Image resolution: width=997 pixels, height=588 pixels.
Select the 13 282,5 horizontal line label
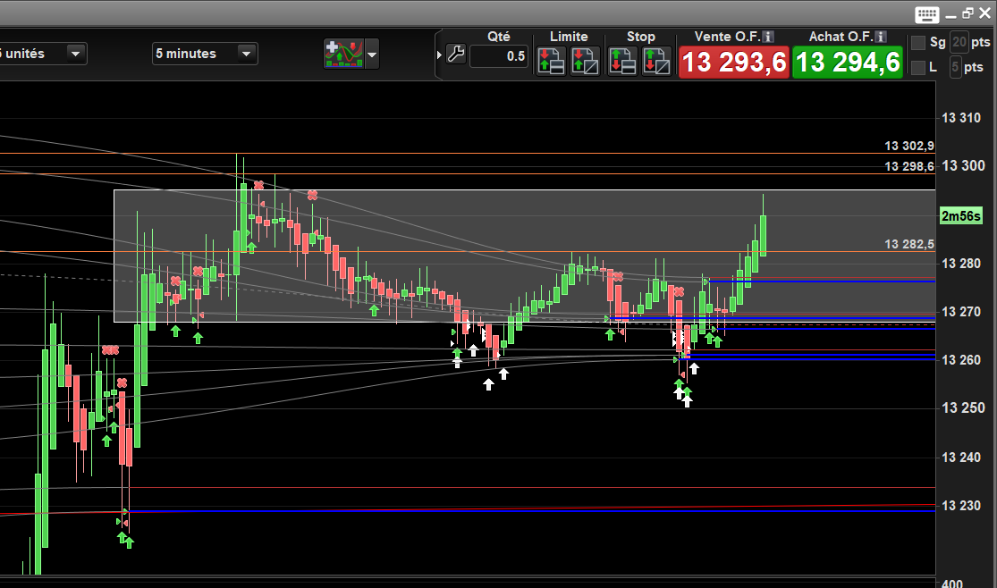pos(909,244)
